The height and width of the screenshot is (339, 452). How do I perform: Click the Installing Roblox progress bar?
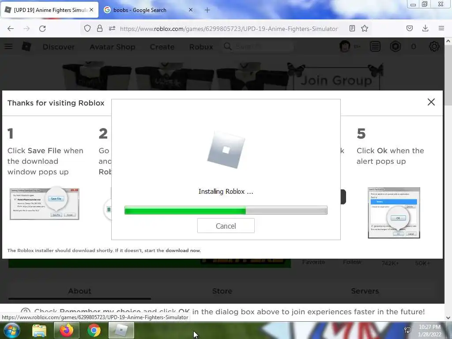[226, 210]
